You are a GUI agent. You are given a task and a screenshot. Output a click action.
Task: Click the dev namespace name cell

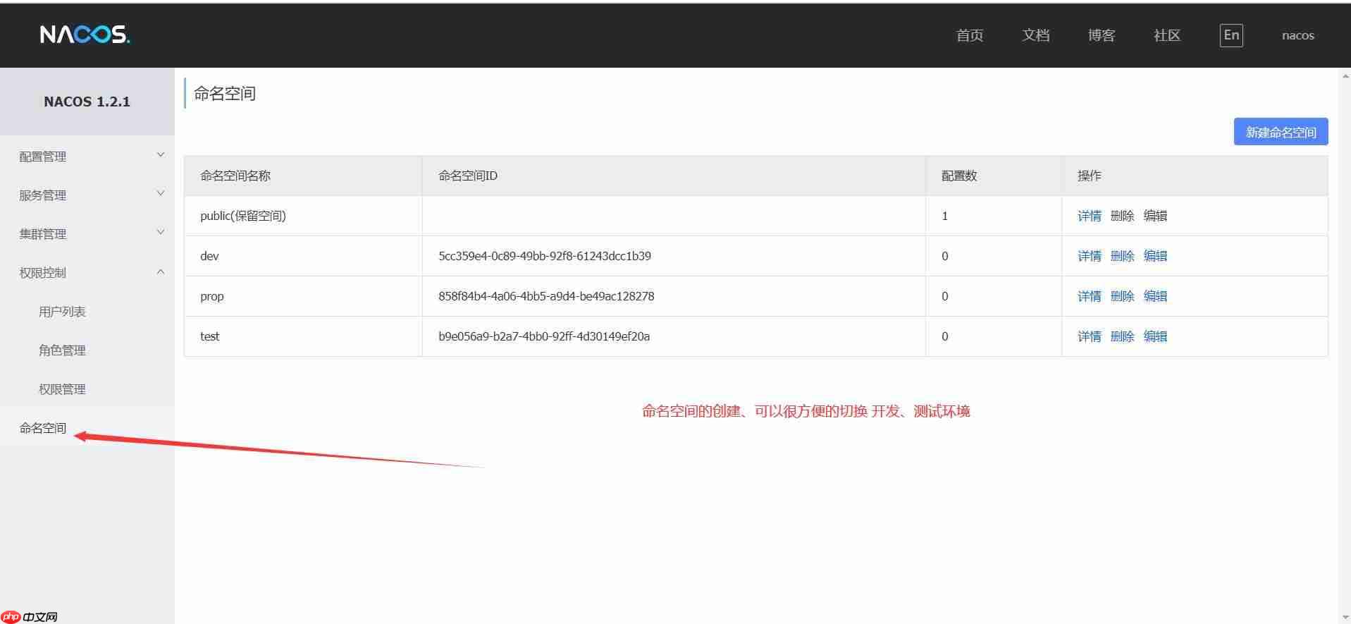click(x=303, y=256)
